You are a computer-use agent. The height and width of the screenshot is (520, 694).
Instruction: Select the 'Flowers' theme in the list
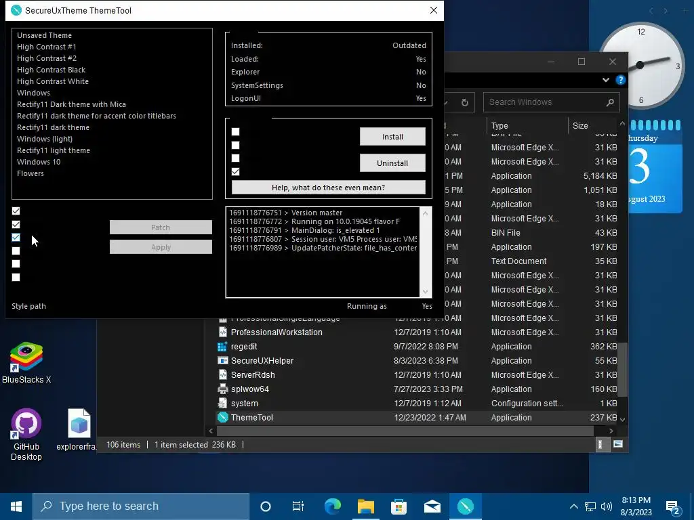(x=30, y=173)
